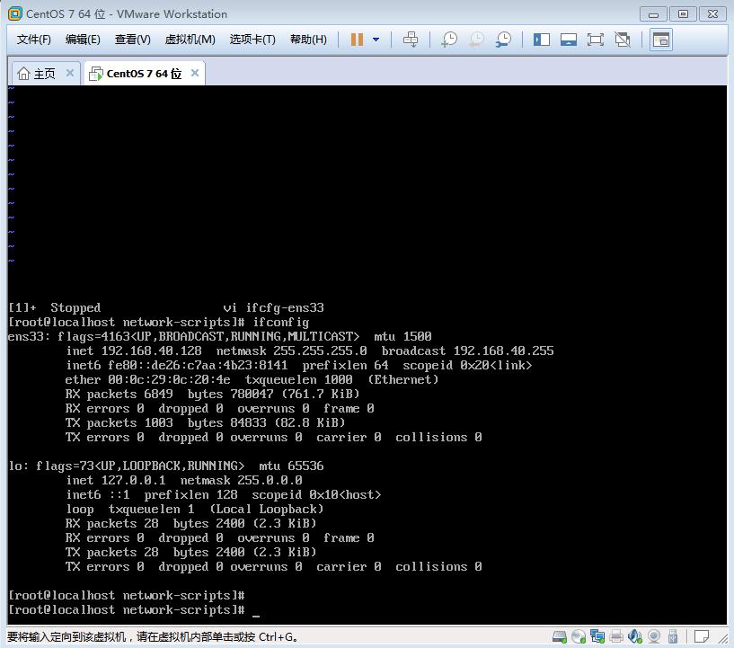Image resolution: width=734 pixels, height=648 pixels.
Task: Click the network adapter status icon
Action: (597, 637)
